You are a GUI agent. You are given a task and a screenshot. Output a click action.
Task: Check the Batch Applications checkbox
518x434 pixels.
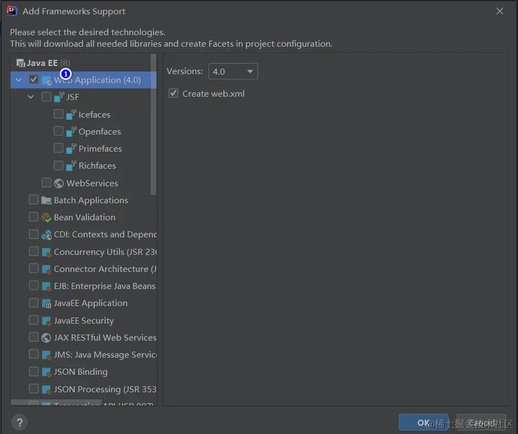[x=34, y=199]
